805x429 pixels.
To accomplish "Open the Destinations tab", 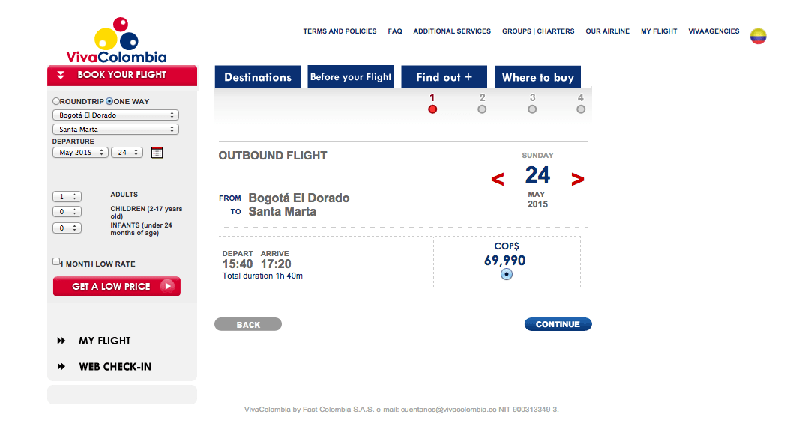I will click(x=258, y=77).
